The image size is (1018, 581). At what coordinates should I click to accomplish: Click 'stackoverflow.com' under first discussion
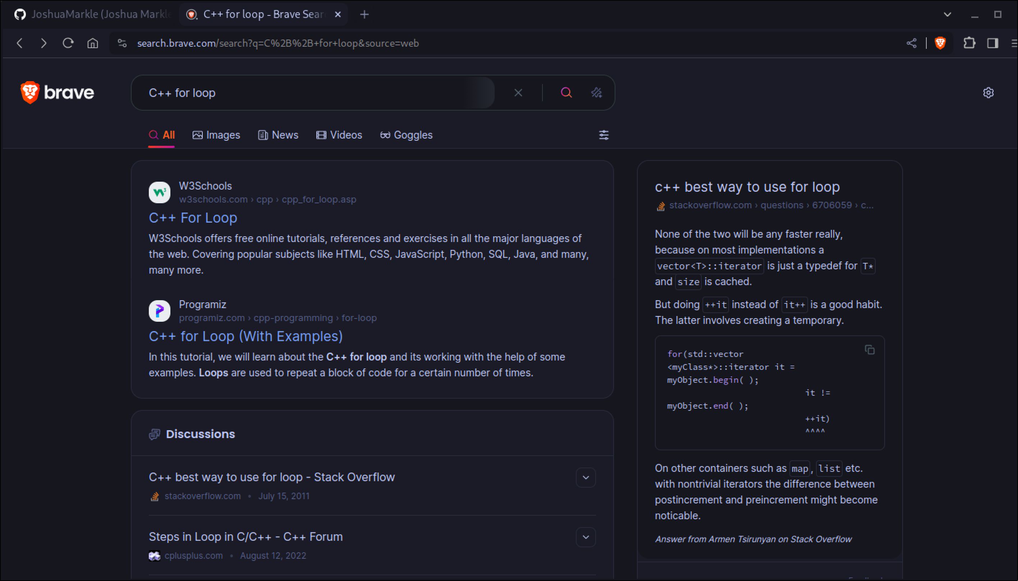click(202, 496)
